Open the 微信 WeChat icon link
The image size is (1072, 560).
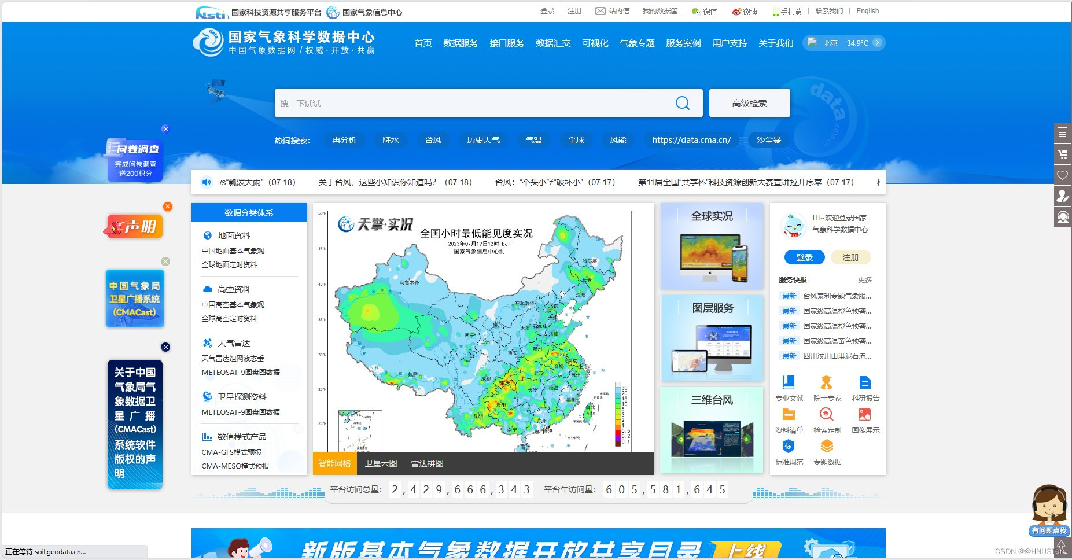pos(704,11)
